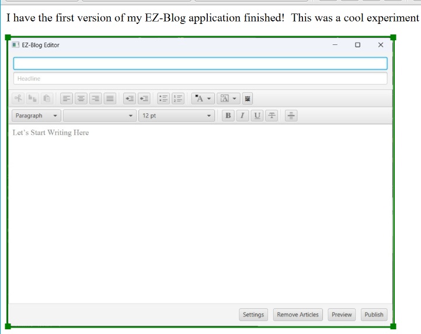Click the Preview button

pyautogui.click(x=342, y=315)
